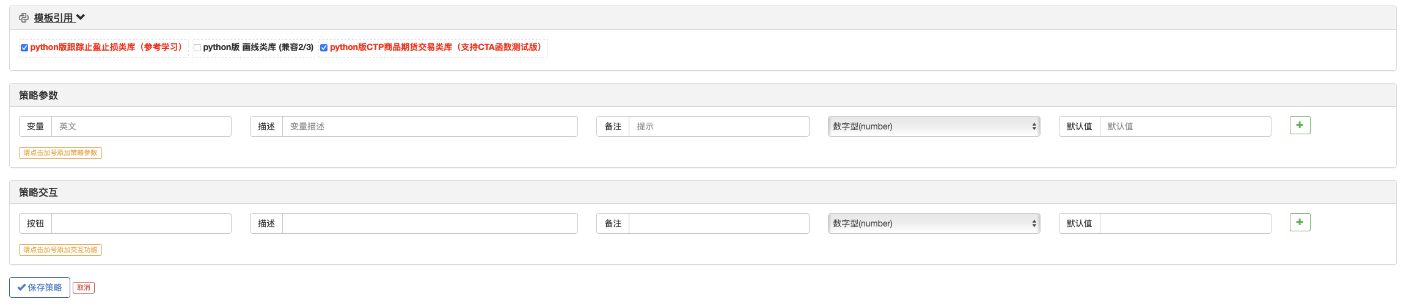Open type dropdown in 策略参数 section
This screenshot has height=307, width=1401.
(934, 126)
